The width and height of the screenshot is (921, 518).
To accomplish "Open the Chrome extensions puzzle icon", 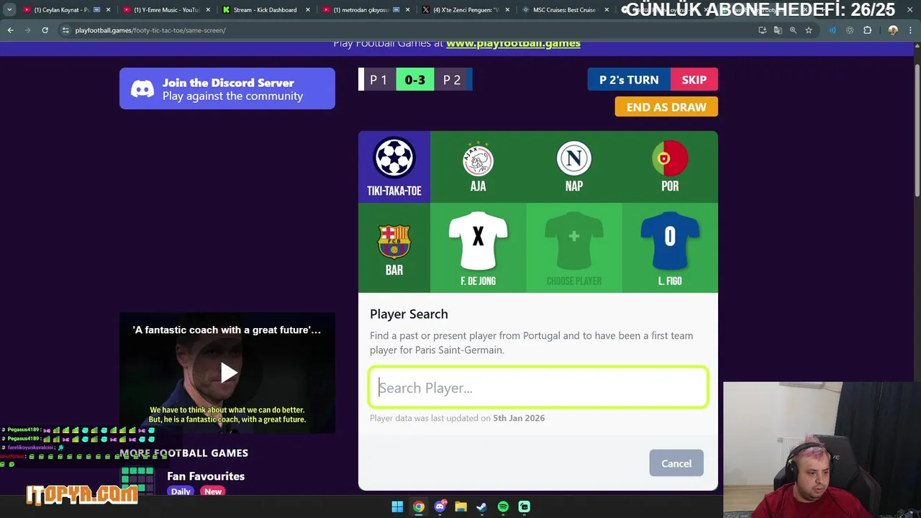I will click(867, 30).
